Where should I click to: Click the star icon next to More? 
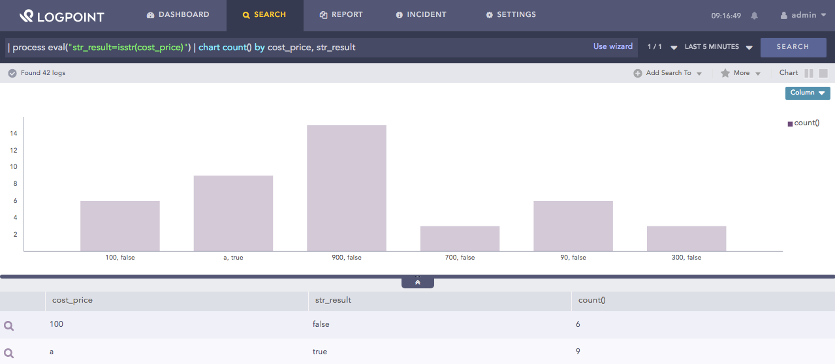725,73
